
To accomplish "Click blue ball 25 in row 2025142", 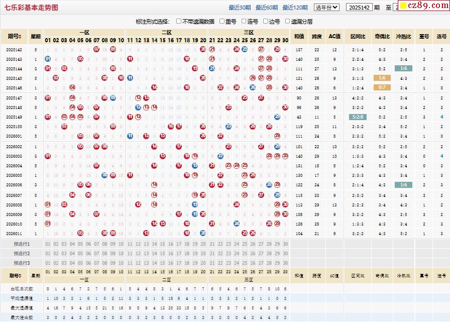I will (245, 49).
